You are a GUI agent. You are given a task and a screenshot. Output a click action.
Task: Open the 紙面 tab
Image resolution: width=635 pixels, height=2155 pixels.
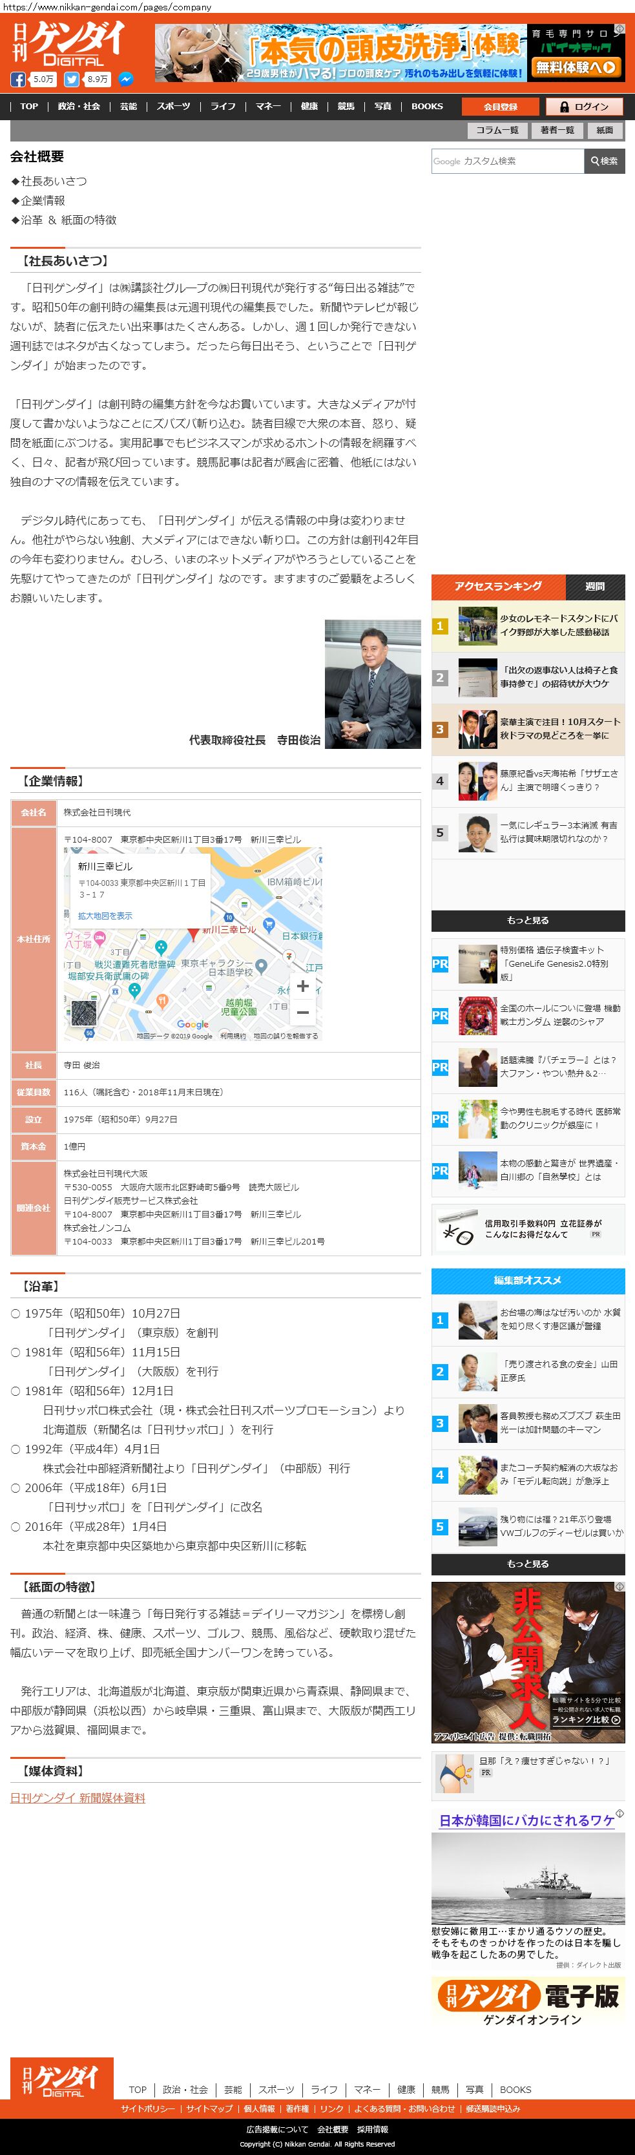pos(605,131)
